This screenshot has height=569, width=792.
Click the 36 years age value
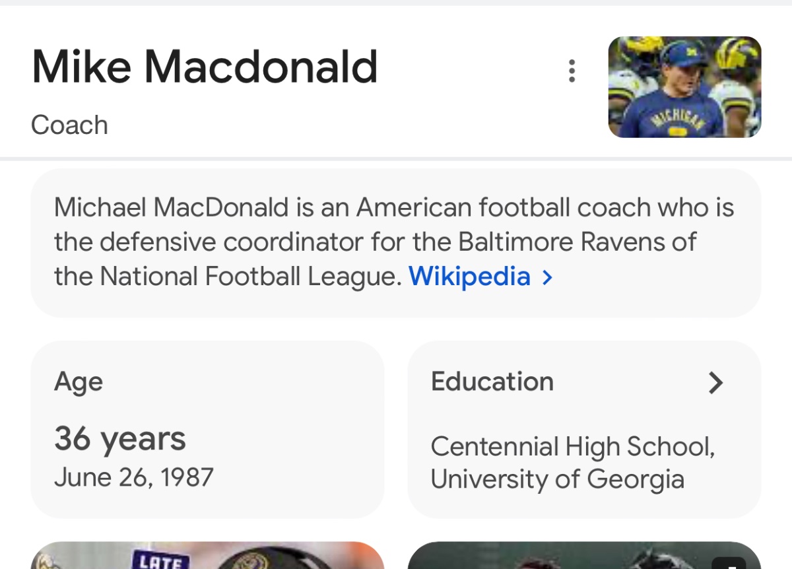(120, 438)
